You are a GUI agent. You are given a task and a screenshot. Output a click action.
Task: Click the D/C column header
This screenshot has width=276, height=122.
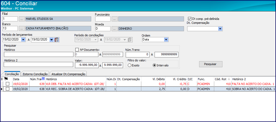(x=192, y=79)
